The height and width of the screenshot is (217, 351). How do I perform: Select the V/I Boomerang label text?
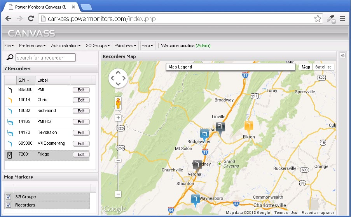point(51,143)
